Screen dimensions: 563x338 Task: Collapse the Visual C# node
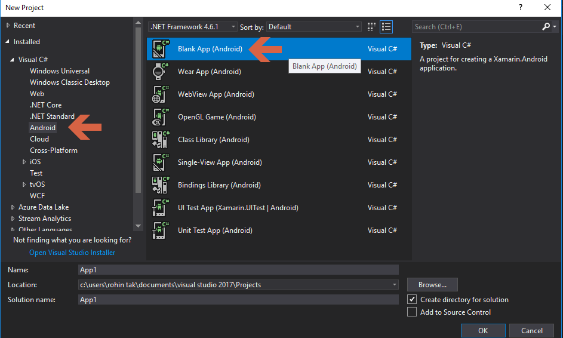click(x=12, y=60)
